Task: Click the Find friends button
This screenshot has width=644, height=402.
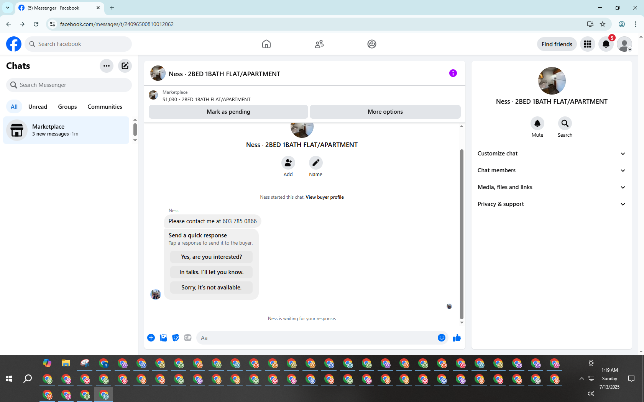Action: pos(557,44)
